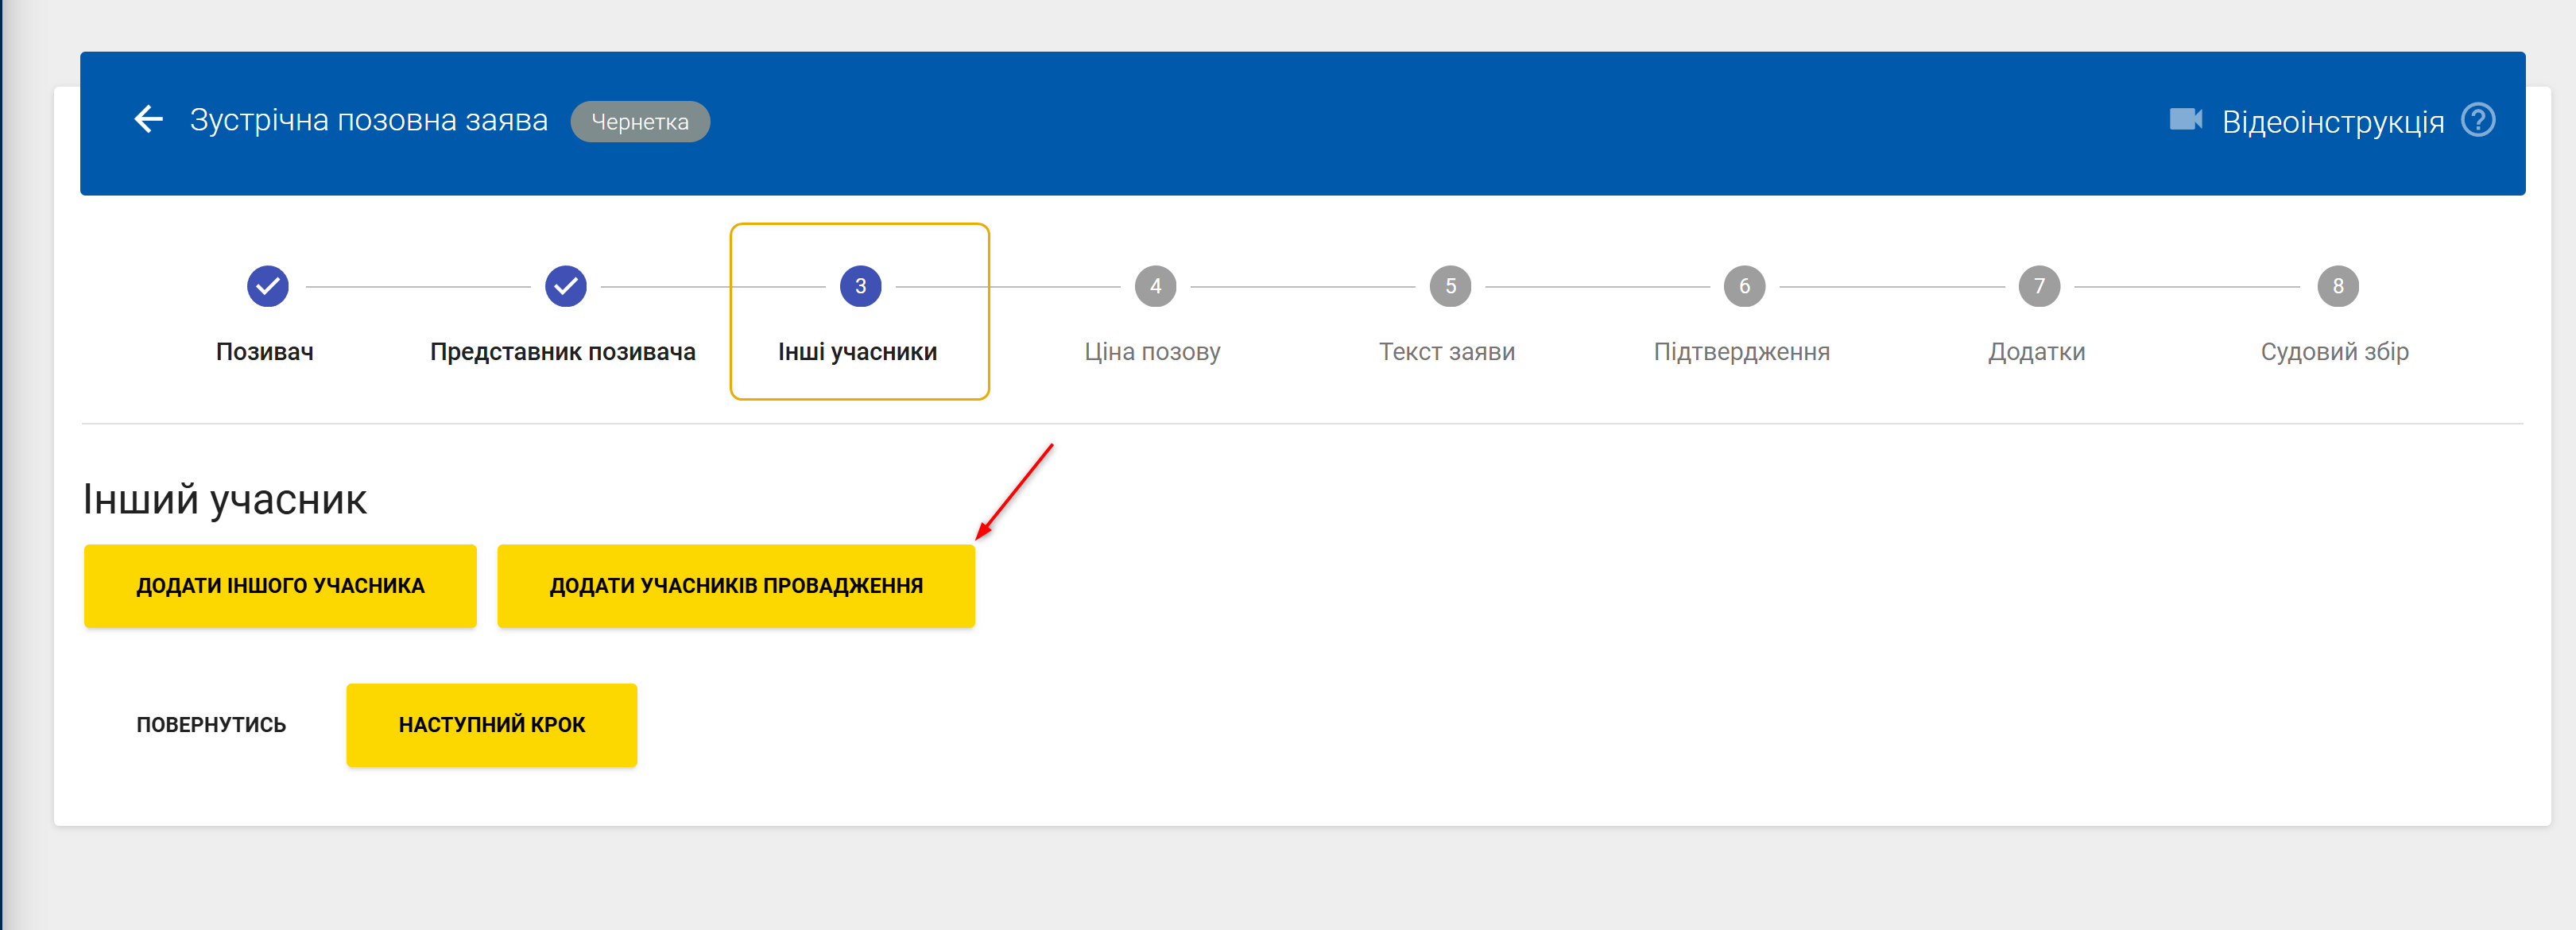The height and width of the screenshot is (930, 2576).
Task: Click the video camera icon
Action: tap(2185, 120)
